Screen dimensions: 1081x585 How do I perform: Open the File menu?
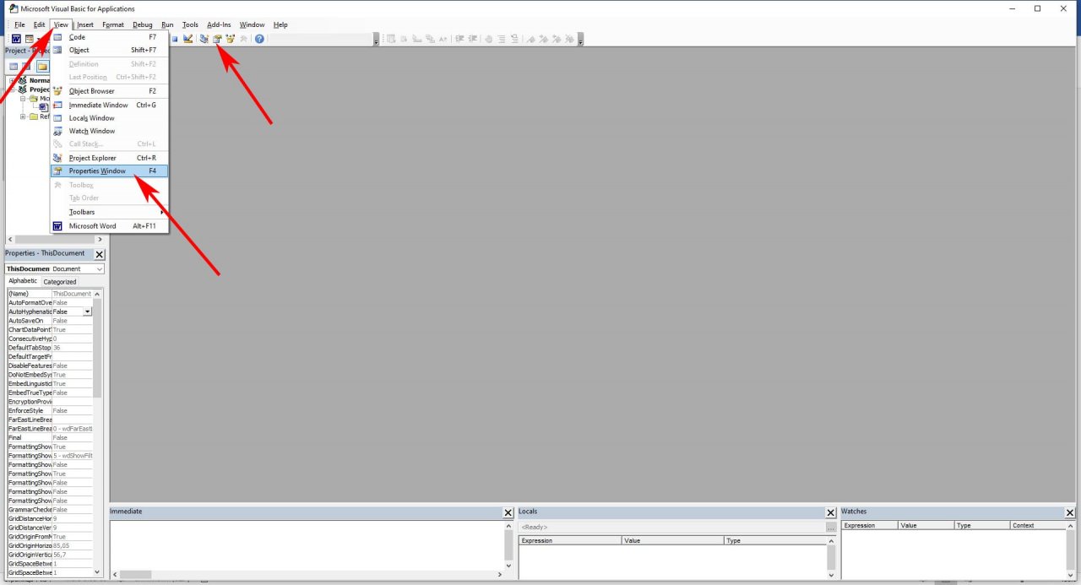(19, 24)
